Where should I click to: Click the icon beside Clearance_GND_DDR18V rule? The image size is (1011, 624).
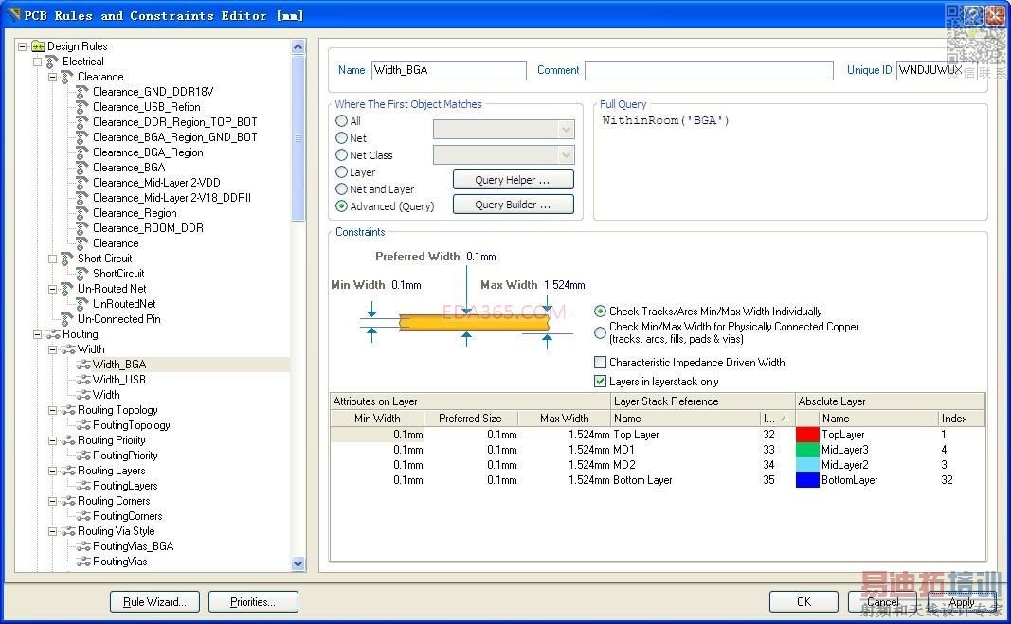82,92
